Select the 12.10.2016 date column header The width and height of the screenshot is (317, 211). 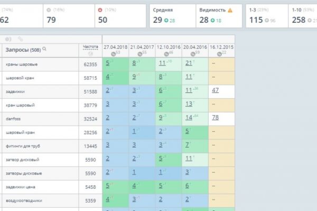pos(169,47)
